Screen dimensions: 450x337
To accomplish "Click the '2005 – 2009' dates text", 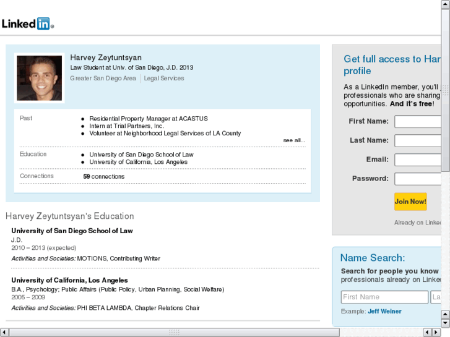I will click(x=28, y=297).
